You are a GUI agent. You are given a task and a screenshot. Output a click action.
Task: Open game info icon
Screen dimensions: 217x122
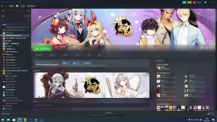[x=207, y=48]
